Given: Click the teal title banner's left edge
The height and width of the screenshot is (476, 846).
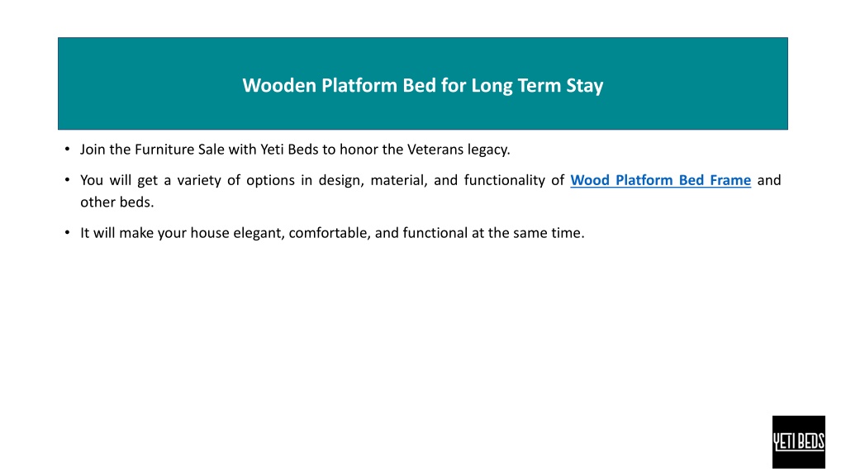Looking at the screenshot, I should [x=60, y=83].
